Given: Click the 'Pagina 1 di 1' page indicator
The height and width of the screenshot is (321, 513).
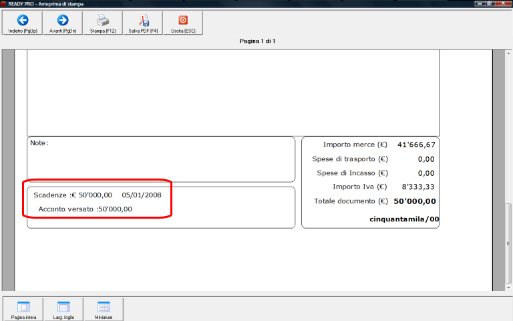Looking at the screenshot, I should click(x=257, y=41).
